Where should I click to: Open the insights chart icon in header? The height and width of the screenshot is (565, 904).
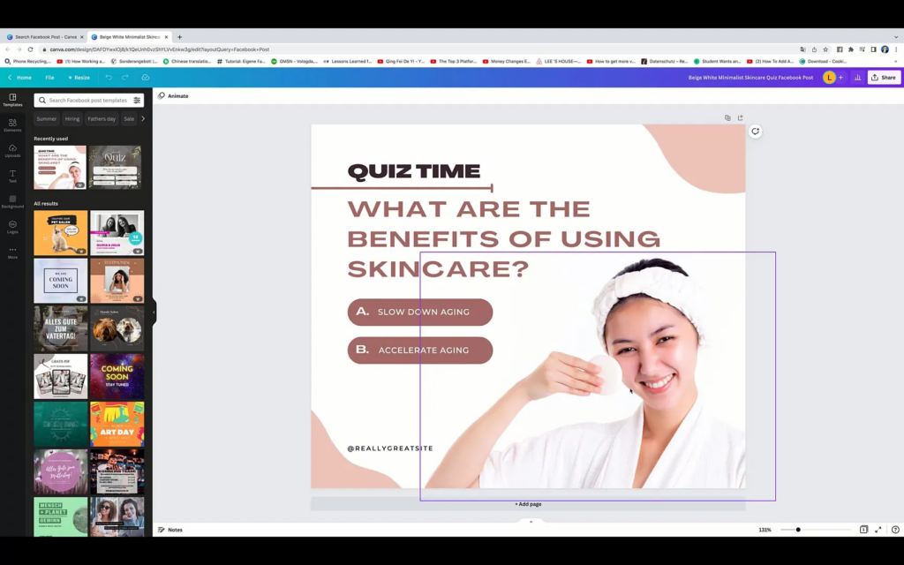coord(857,78)
